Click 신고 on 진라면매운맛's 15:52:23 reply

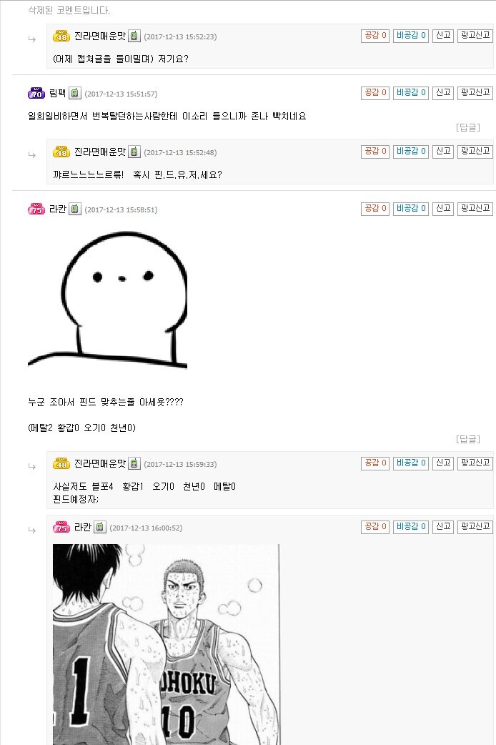(x=443, y=36)
